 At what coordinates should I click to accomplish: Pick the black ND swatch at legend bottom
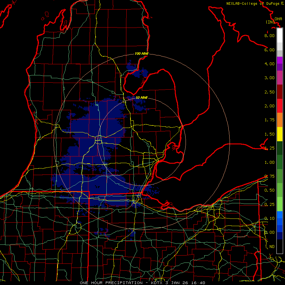coord(280,246)
